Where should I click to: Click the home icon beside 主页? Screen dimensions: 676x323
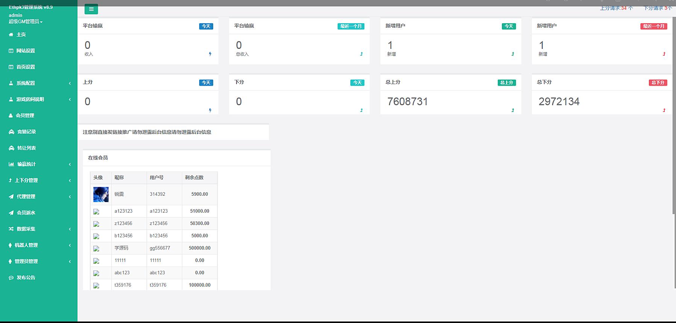11,35
